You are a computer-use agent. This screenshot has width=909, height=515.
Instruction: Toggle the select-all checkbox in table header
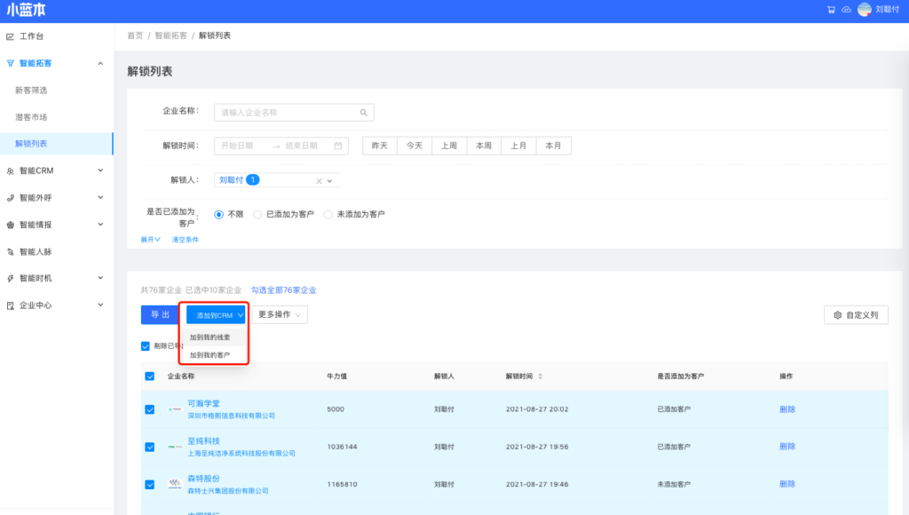149,376
